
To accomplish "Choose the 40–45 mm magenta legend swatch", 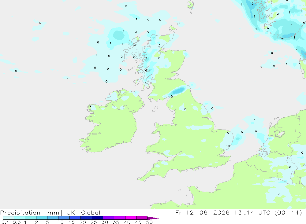I will click(x=131, y=218).
